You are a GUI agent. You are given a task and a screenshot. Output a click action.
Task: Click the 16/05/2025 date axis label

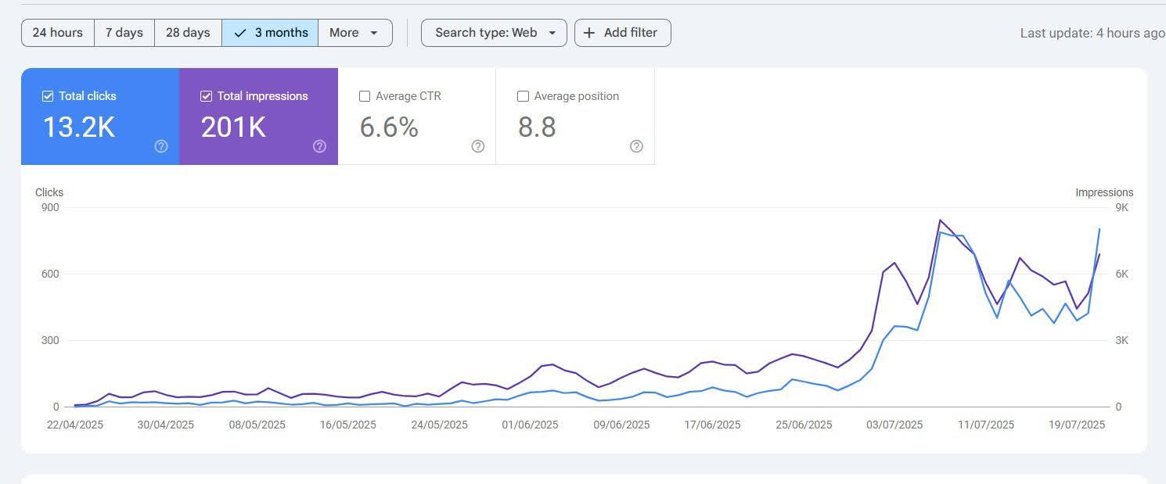coord(348,425)
